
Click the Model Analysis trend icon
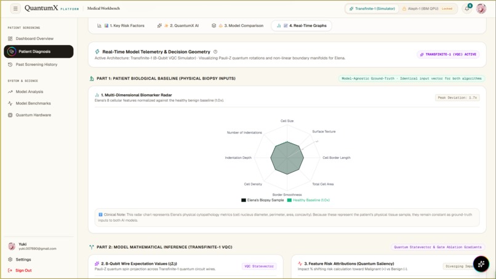(10, 92)
